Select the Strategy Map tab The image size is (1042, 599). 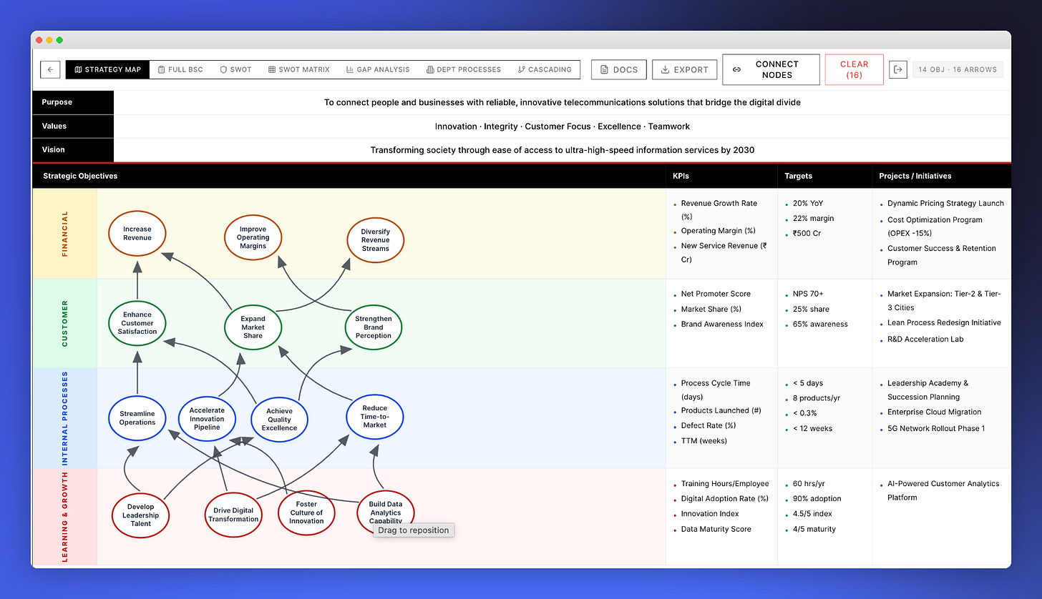(x=106, y=69)
